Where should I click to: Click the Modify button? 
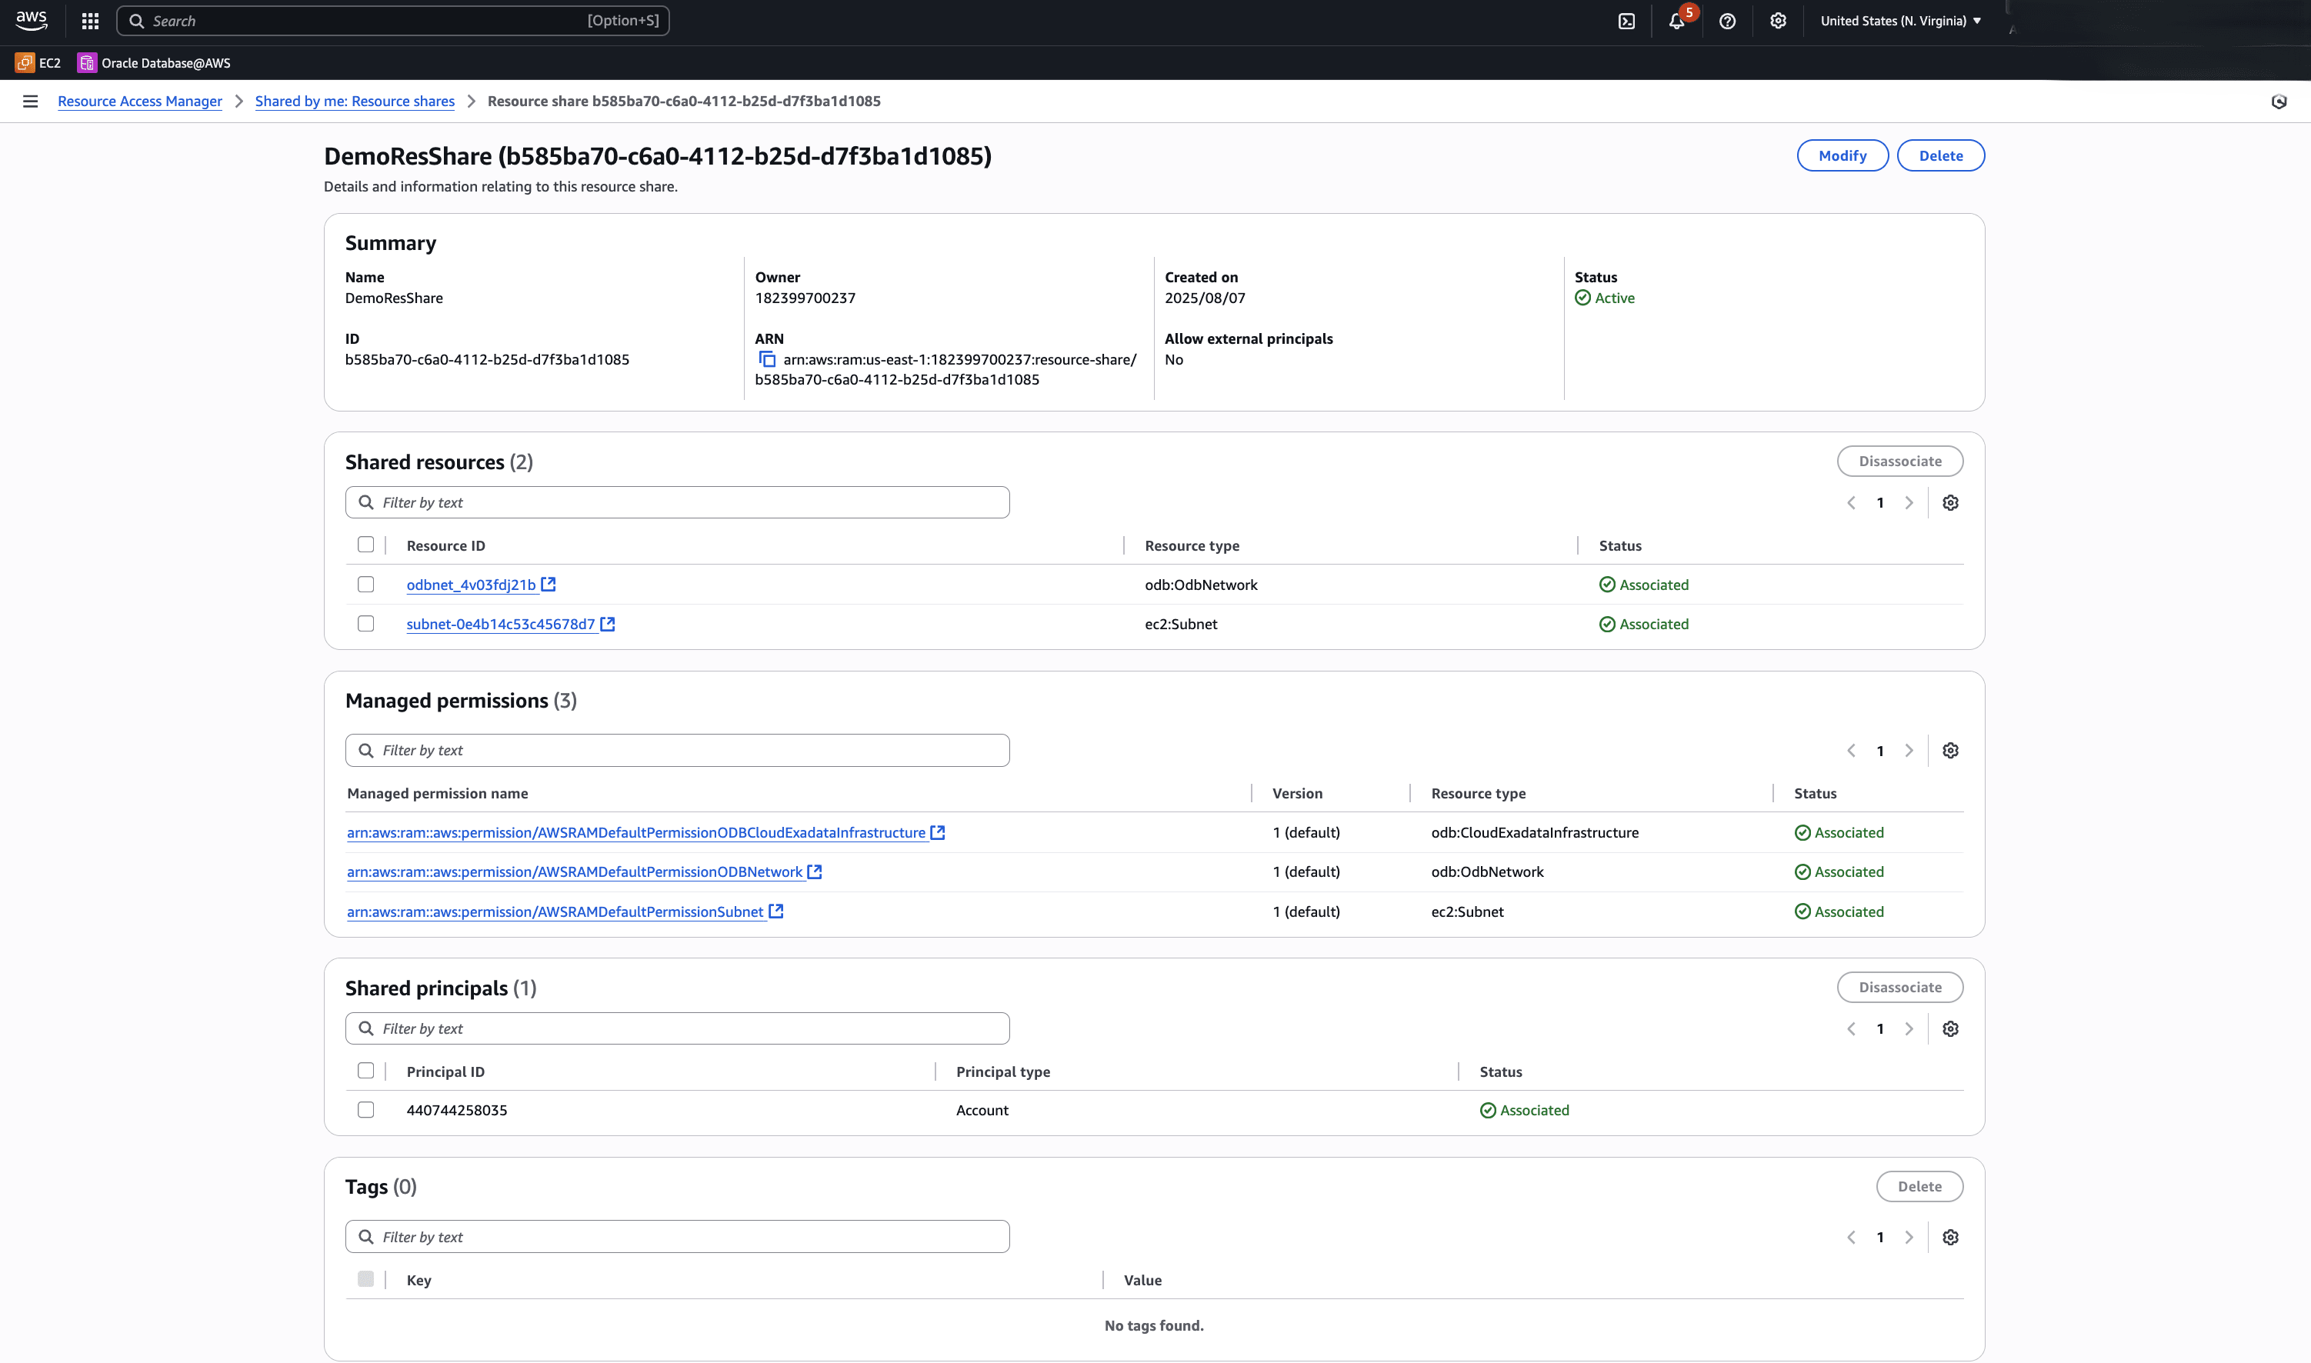[x=1842, y=155]
